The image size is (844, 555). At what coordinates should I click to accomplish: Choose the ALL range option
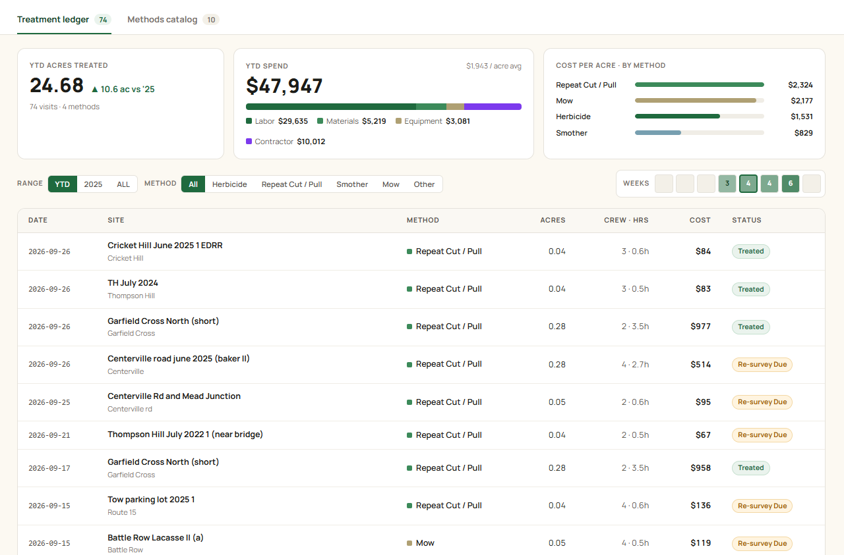click(123, 184)
